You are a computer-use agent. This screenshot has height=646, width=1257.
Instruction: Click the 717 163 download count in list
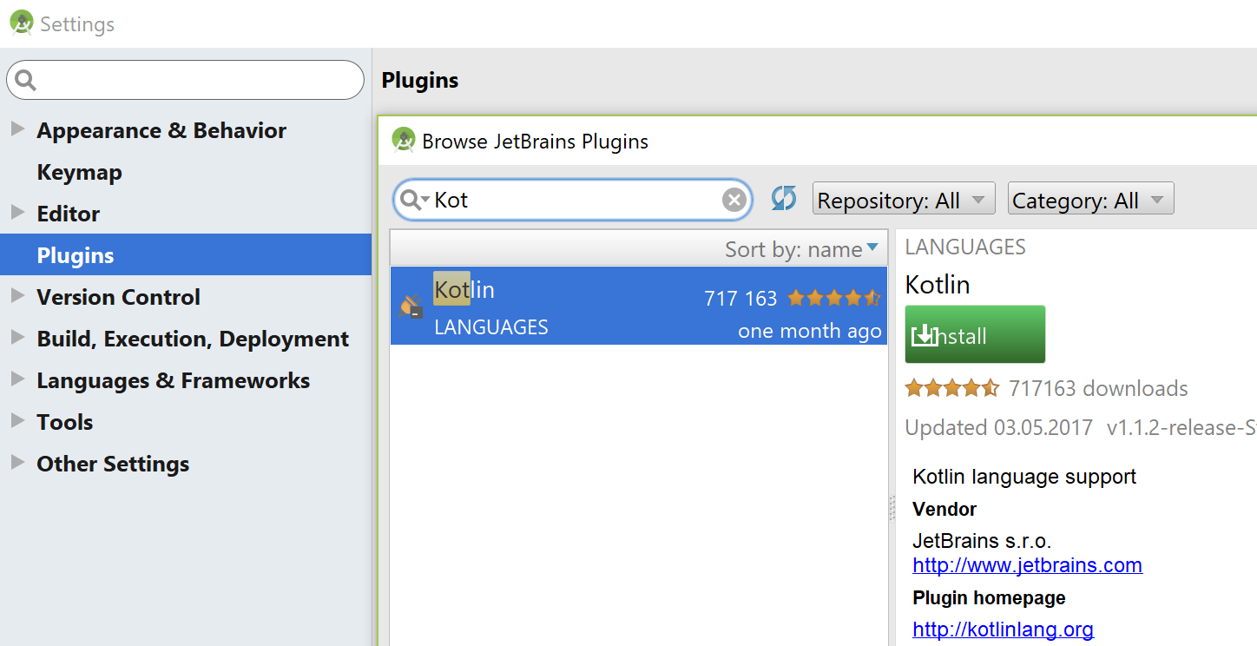pyautogui.click(x=740, y=299)
